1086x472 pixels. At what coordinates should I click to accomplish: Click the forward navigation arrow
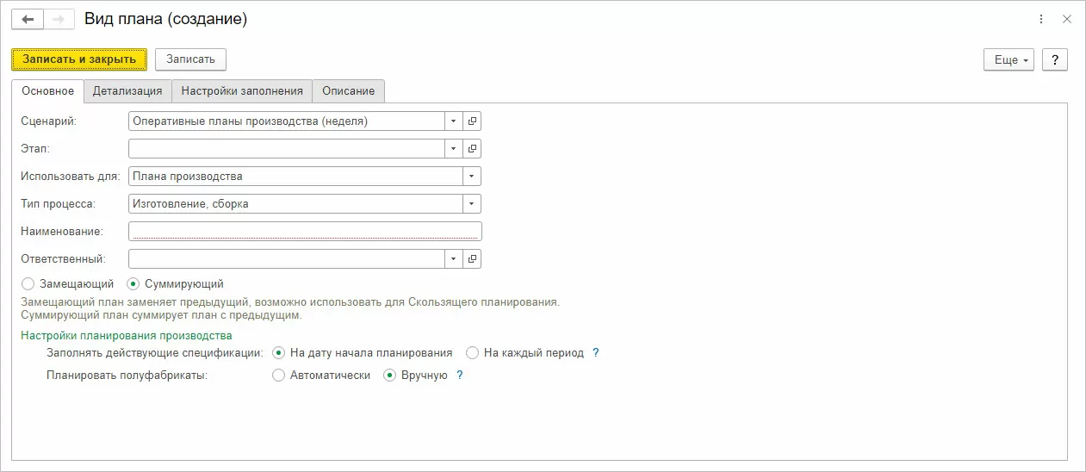[58, 19]
